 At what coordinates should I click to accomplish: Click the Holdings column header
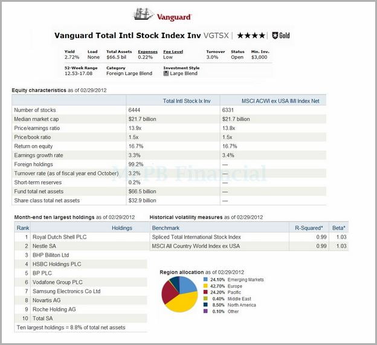point(122,228)
